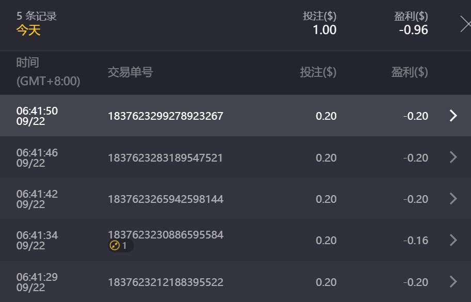Click the 时间 (GMT+8:00) column header
This screenshot has width=471, height=302.
point(48,72)
